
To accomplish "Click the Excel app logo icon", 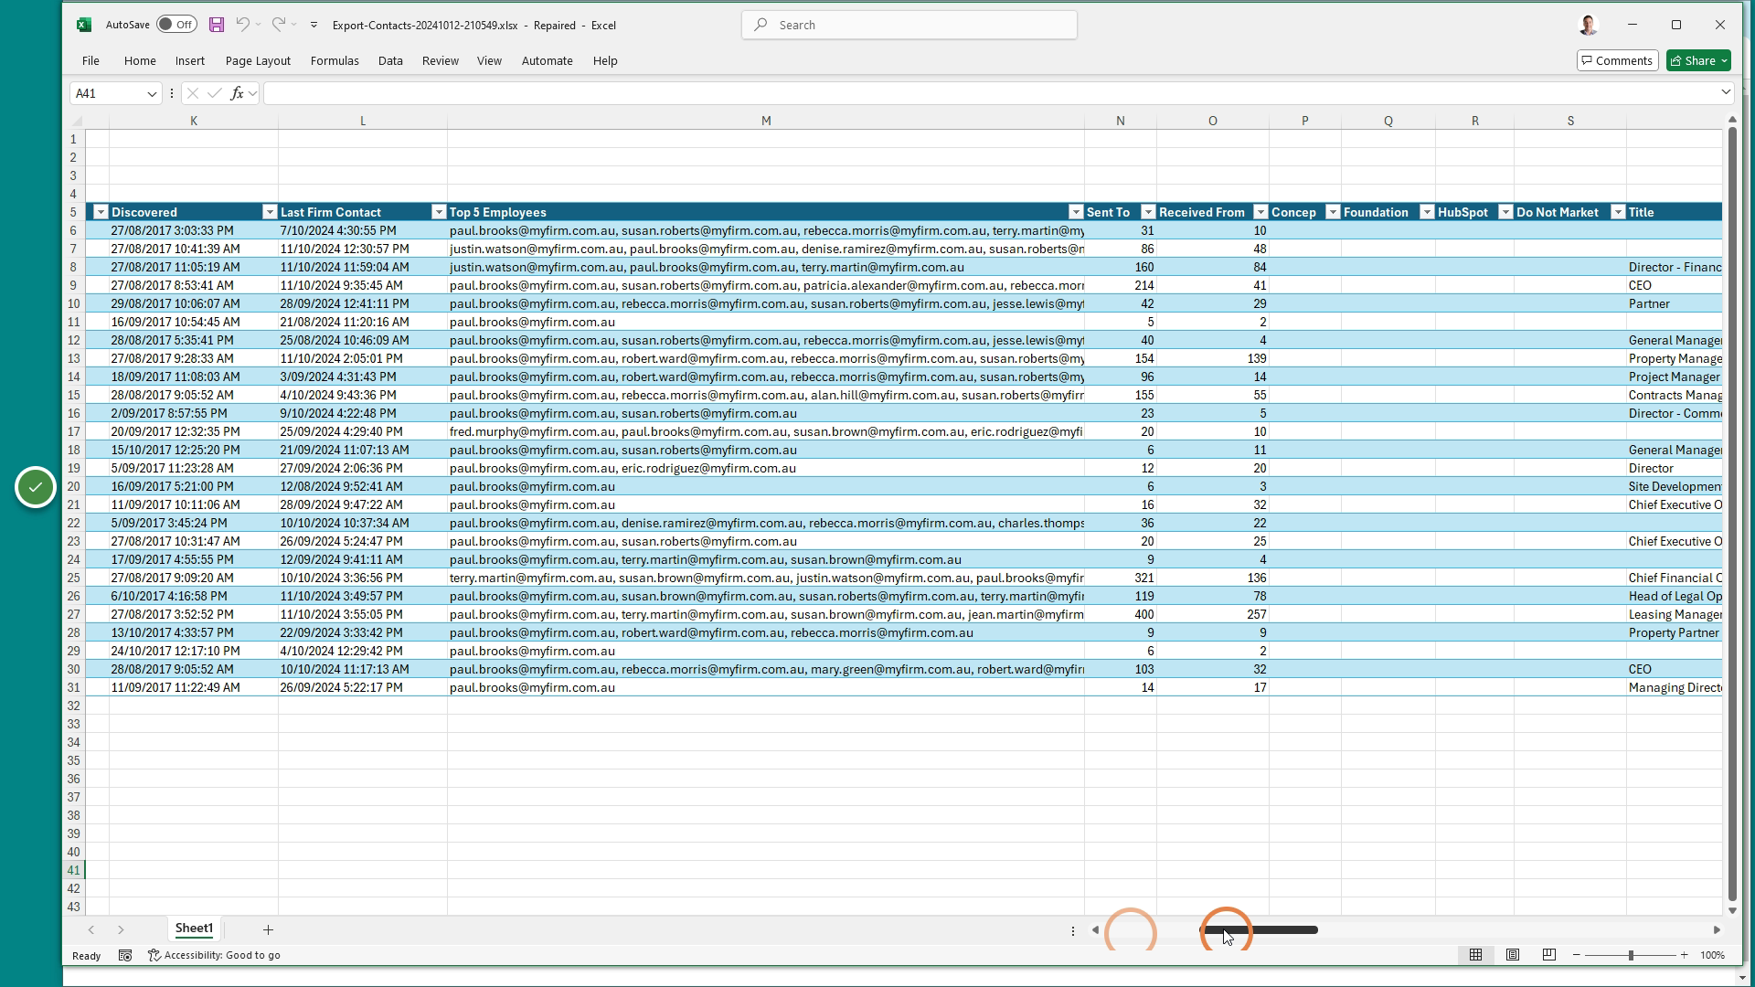I will (83, 25).
